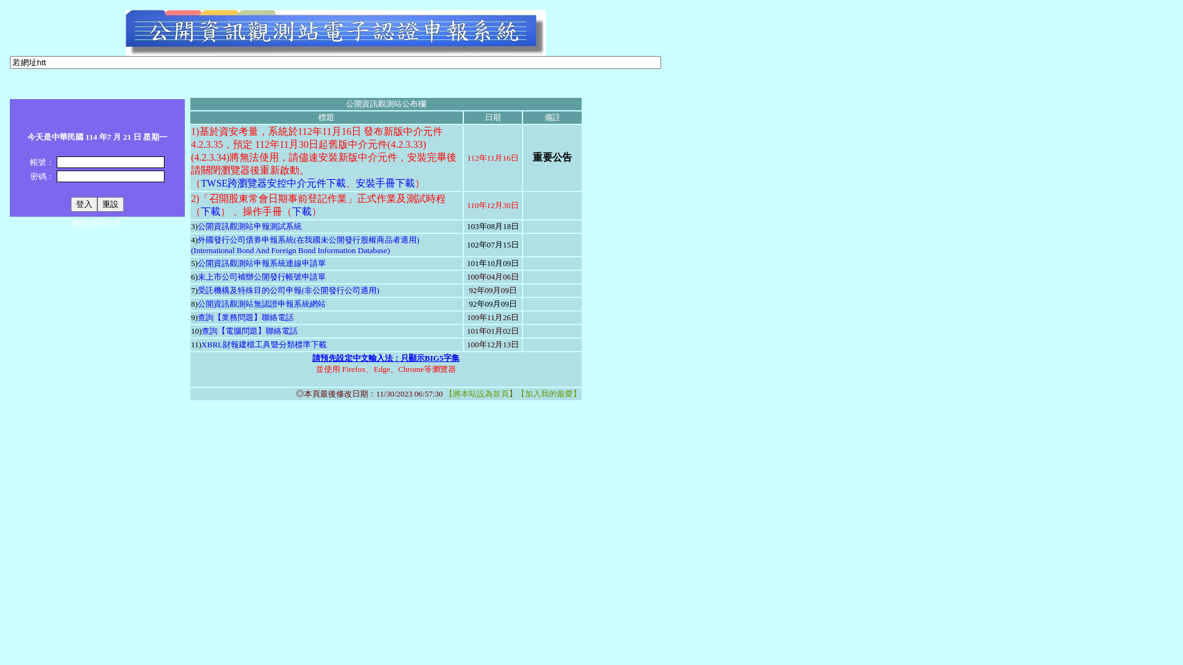1183x665 pixels.
Task: Click the 並使用 Firefox、Edge、Chrome等瀏覽器 text
Action: click(x=386, y=369)
